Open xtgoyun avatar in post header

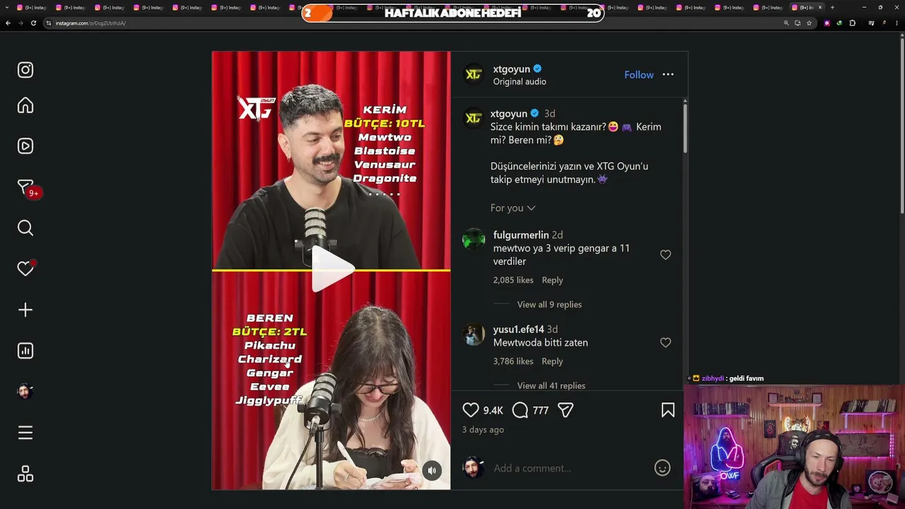(474, 74)
